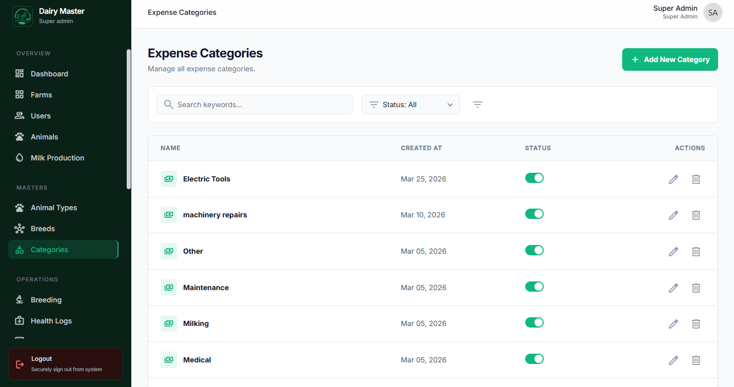734x387 pixels.
Task: Toggle the status switch for machinery repairs
Action: 534,214
